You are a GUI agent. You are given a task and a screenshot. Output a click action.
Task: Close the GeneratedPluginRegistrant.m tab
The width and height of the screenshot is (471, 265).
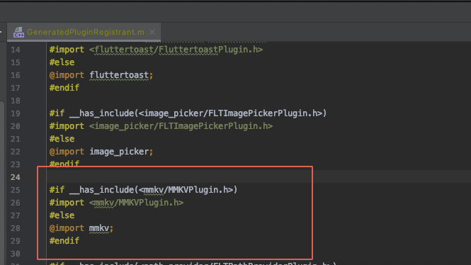152,32
